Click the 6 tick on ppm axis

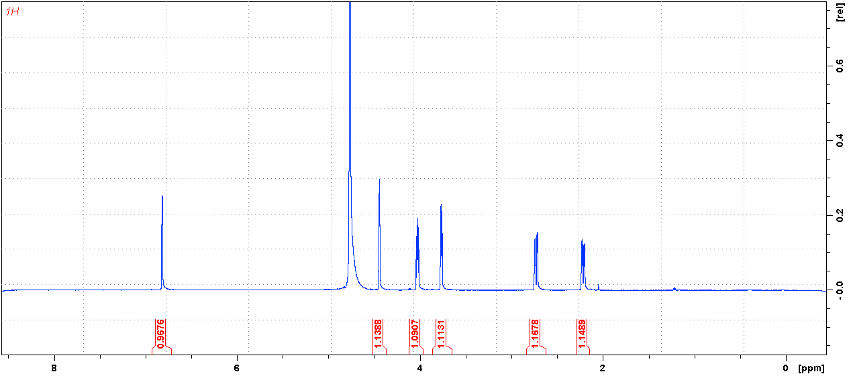click(x=237, y=369)
